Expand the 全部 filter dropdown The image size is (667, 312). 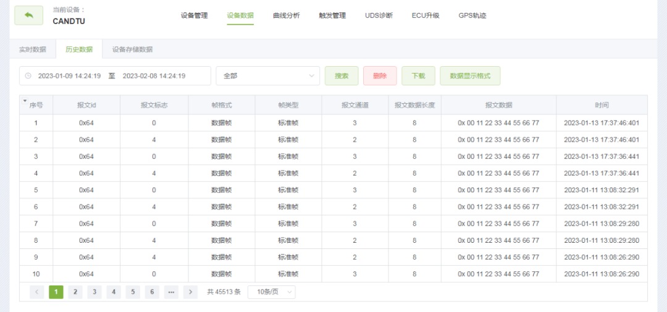pyautogui.click(x=267, y=76)
